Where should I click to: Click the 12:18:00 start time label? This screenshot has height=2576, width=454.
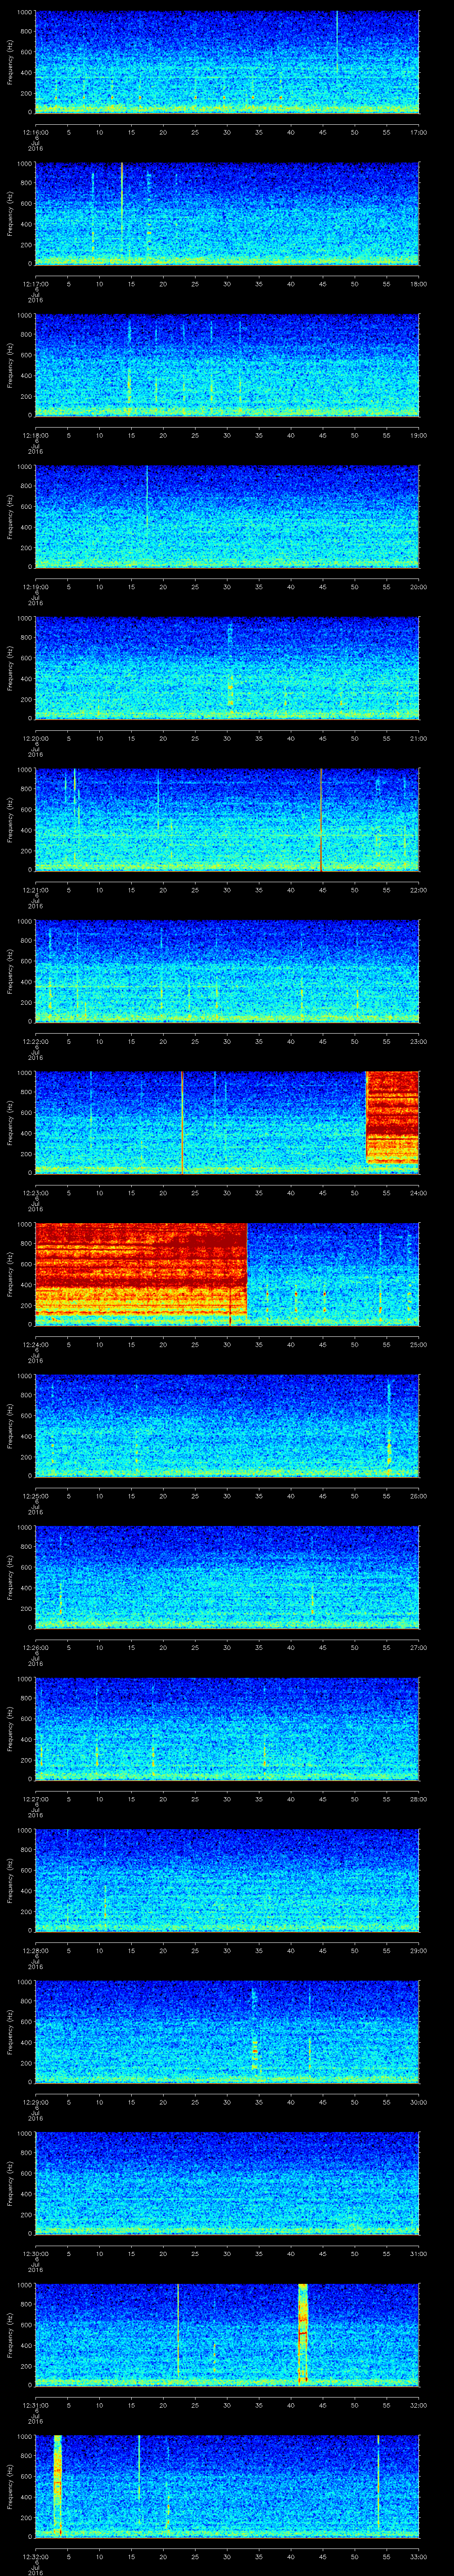36,435
